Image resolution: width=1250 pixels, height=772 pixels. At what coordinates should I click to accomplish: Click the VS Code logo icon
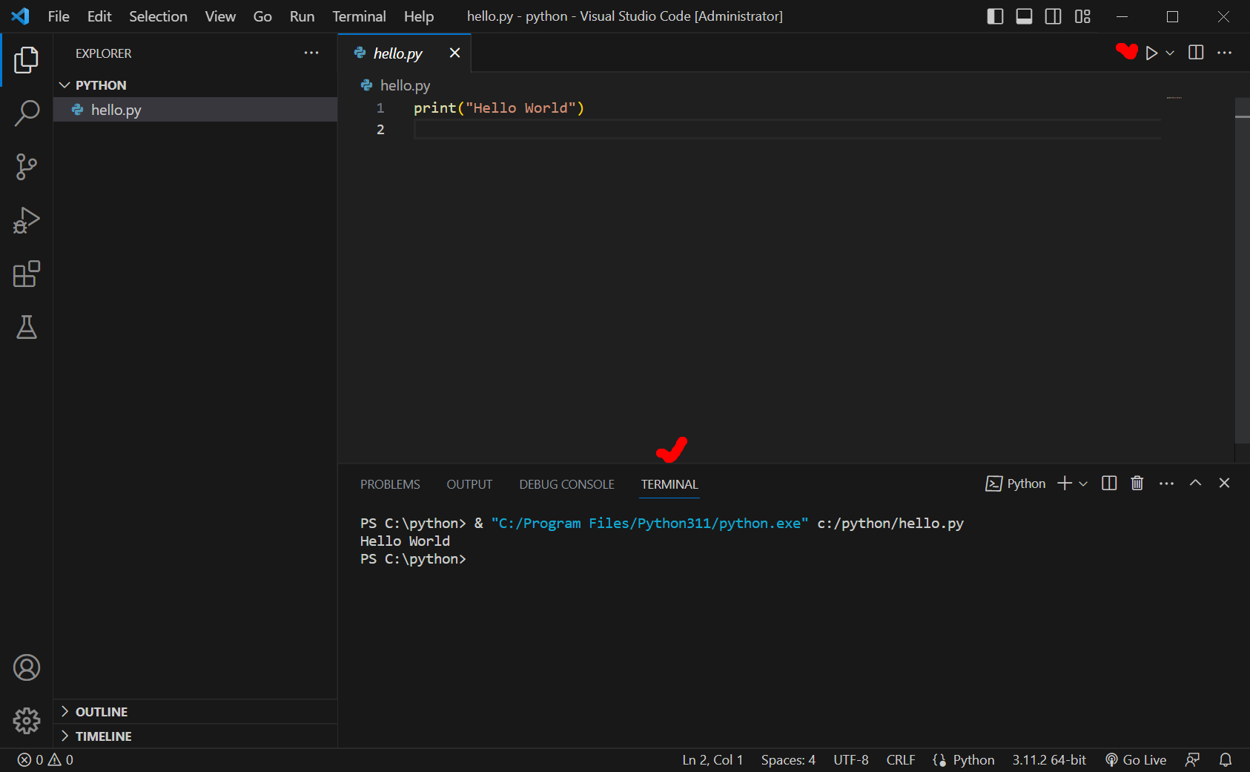click(20, 16)
